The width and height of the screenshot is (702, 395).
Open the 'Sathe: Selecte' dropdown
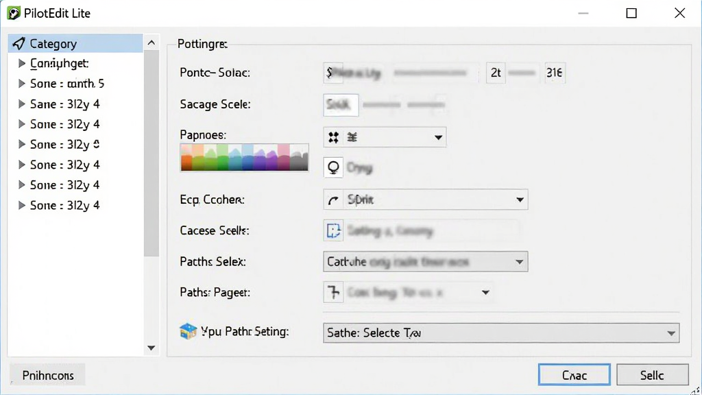pyautogui.click(x=501, y=333)
